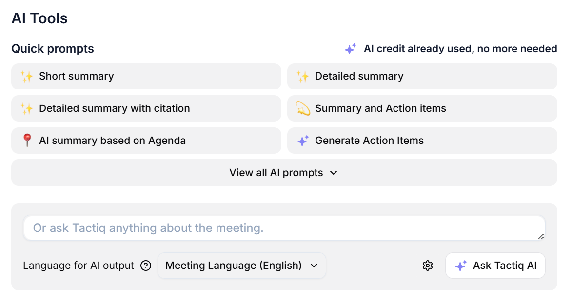Click the ask Tactiq anything text field

click(x=283, y=228)
